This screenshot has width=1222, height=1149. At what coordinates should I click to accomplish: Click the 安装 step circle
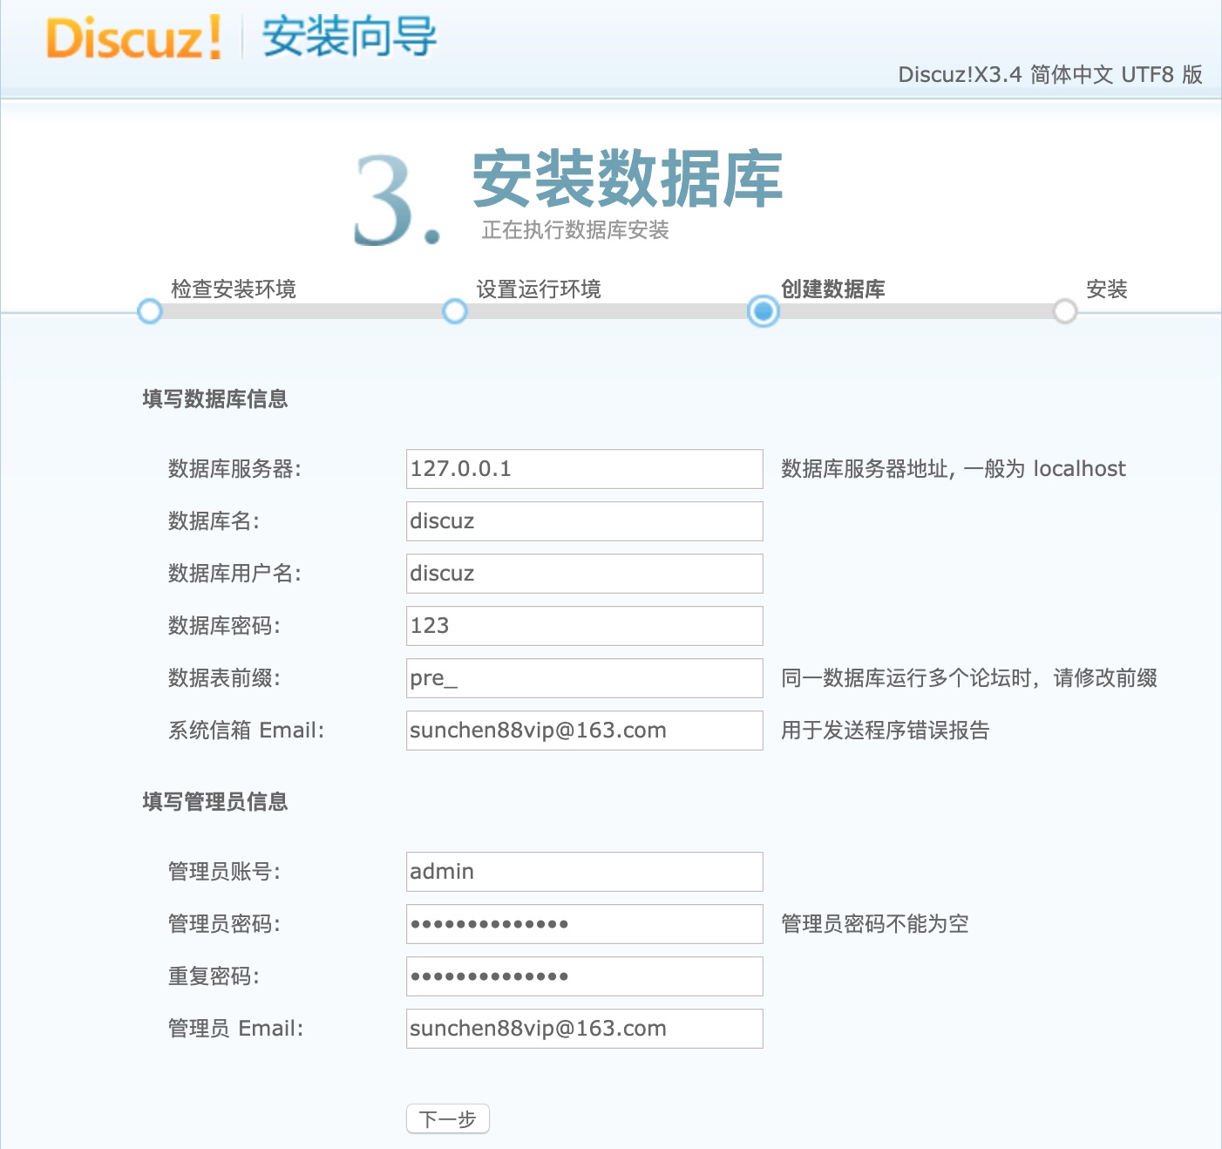point(1065,311)
